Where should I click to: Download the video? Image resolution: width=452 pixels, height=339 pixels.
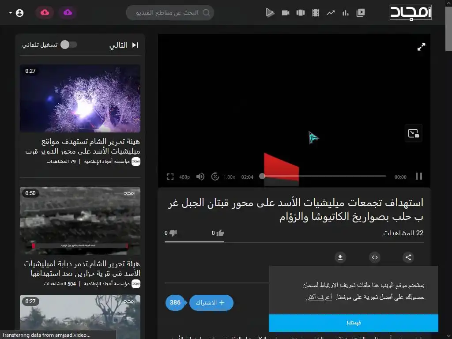340,257
